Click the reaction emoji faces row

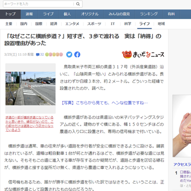pos(54,54)
